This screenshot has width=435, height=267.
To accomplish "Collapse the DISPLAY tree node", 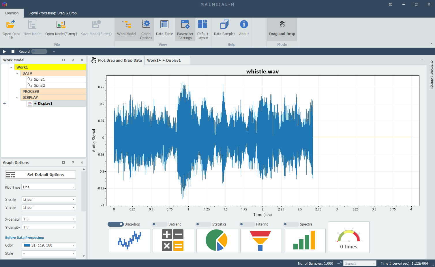I will (17, 98).
